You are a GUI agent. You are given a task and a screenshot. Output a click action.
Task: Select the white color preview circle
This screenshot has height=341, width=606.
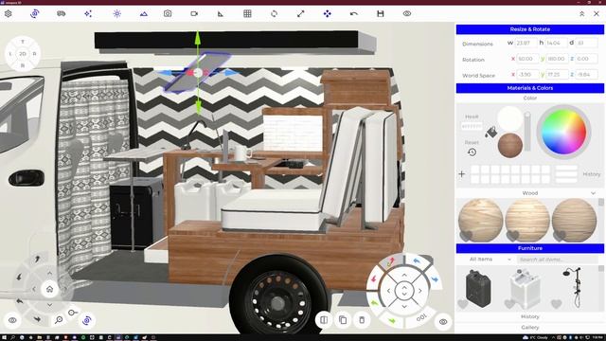(x=510, y=118)
